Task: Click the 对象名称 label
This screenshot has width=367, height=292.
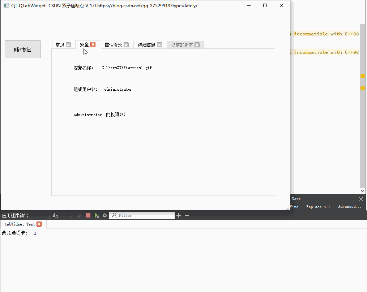Action: pyautogui.click(x=83, y=68)
